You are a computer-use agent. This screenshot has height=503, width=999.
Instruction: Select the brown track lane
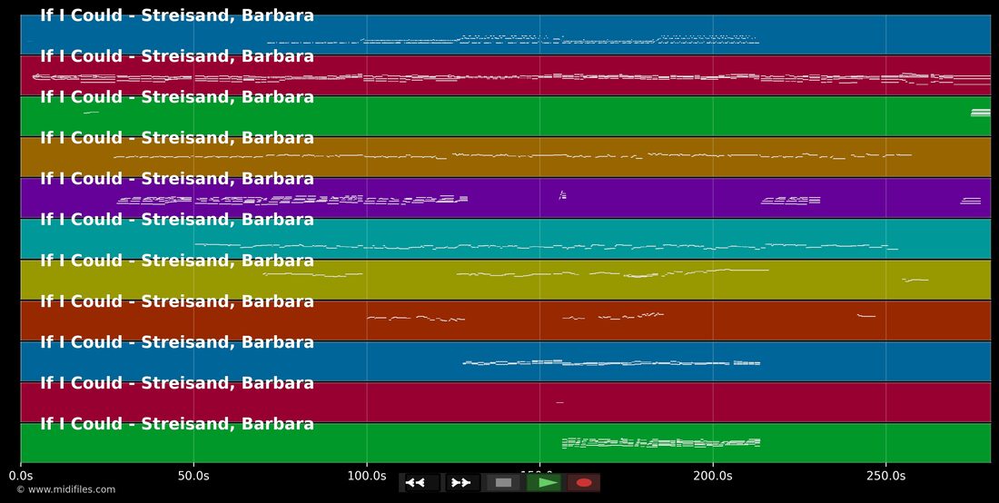coord(505,157)
